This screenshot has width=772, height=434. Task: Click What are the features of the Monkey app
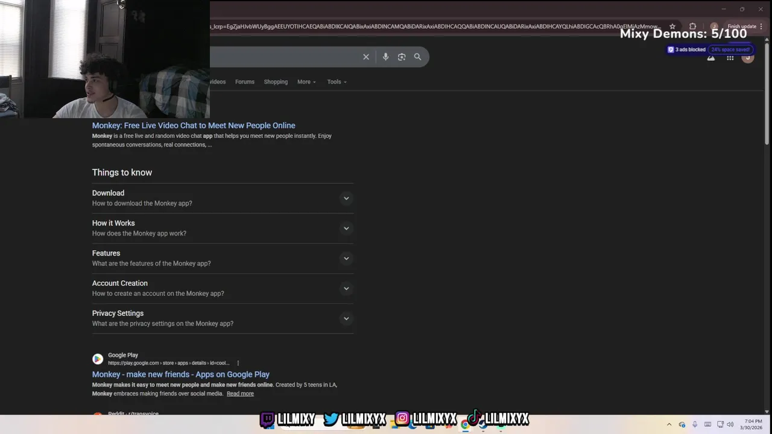click(x=151, y=264)
